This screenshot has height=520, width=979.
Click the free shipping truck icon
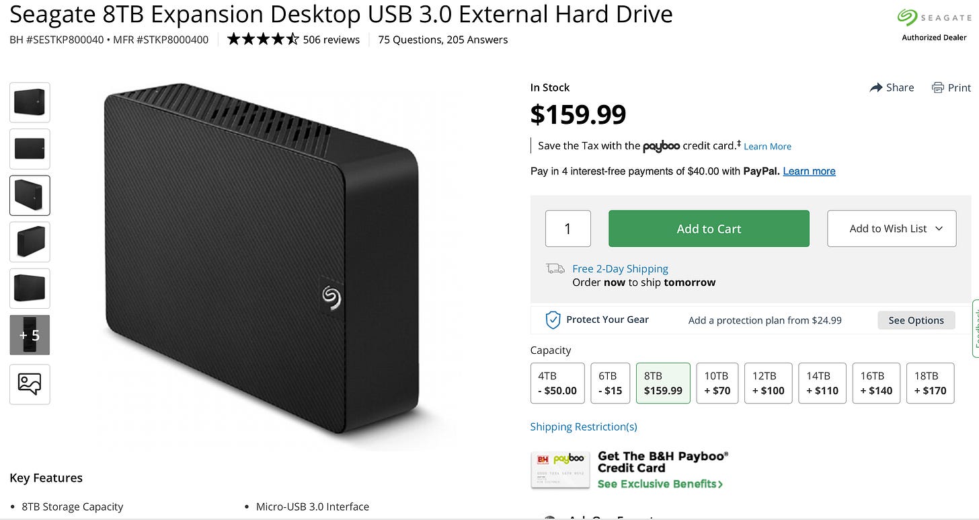click(555, 268)
